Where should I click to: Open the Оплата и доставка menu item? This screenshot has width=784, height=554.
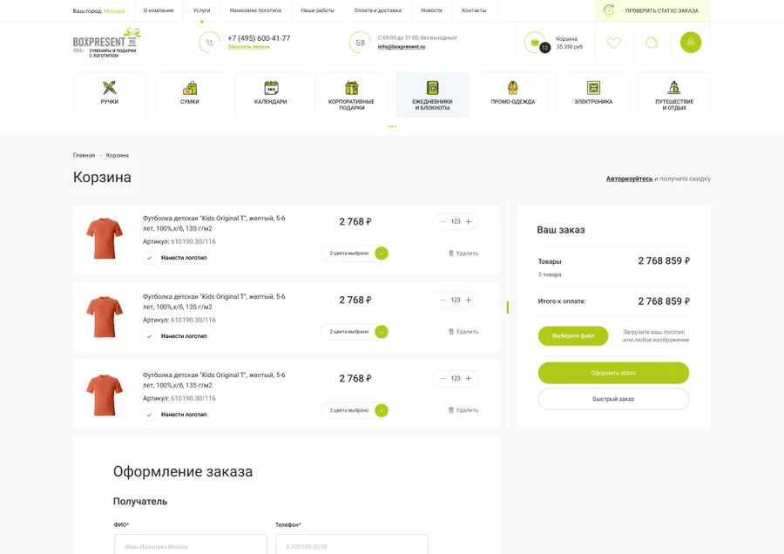point(377,10)
